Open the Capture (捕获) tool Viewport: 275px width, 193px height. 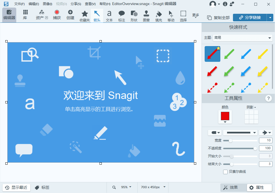[57, 15]
